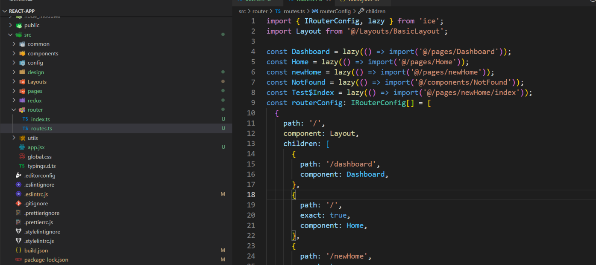The width and height of the screenshot is (596, 265).
Task: Click 'component: Home,' on line 21
Action: (x=334, y=225)
